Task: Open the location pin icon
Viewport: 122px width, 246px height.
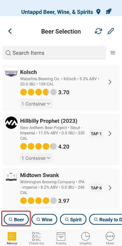Action: pyautogui.click(x=98, y=12)
